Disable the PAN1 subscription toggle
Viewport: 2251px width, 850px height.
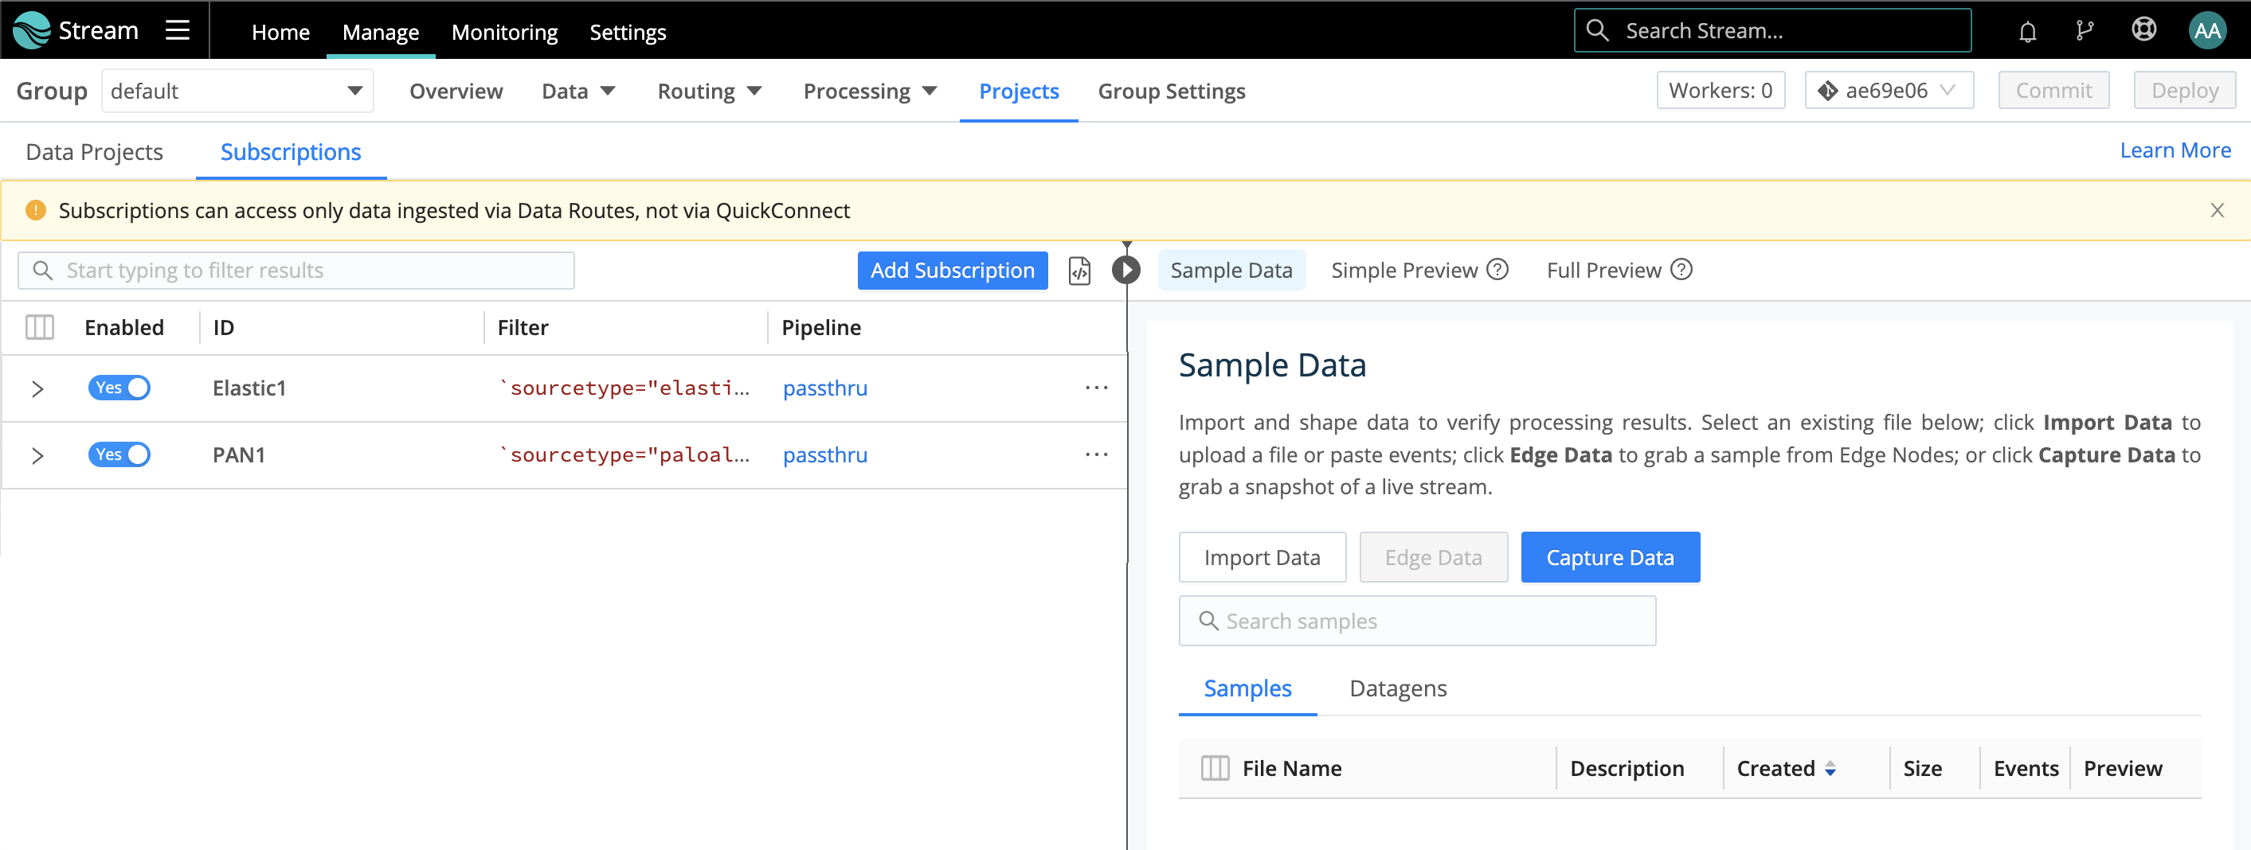119,454
